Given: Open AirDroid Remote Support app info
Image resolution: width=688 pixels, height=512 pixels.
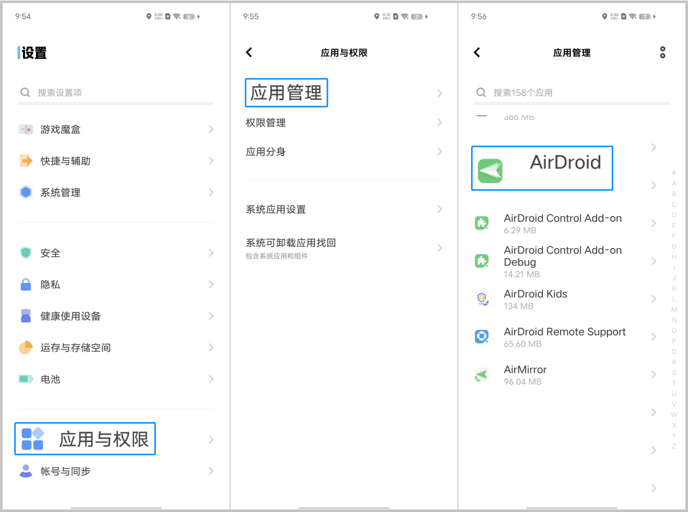Looking at the screenshot, I should [566, 336].
